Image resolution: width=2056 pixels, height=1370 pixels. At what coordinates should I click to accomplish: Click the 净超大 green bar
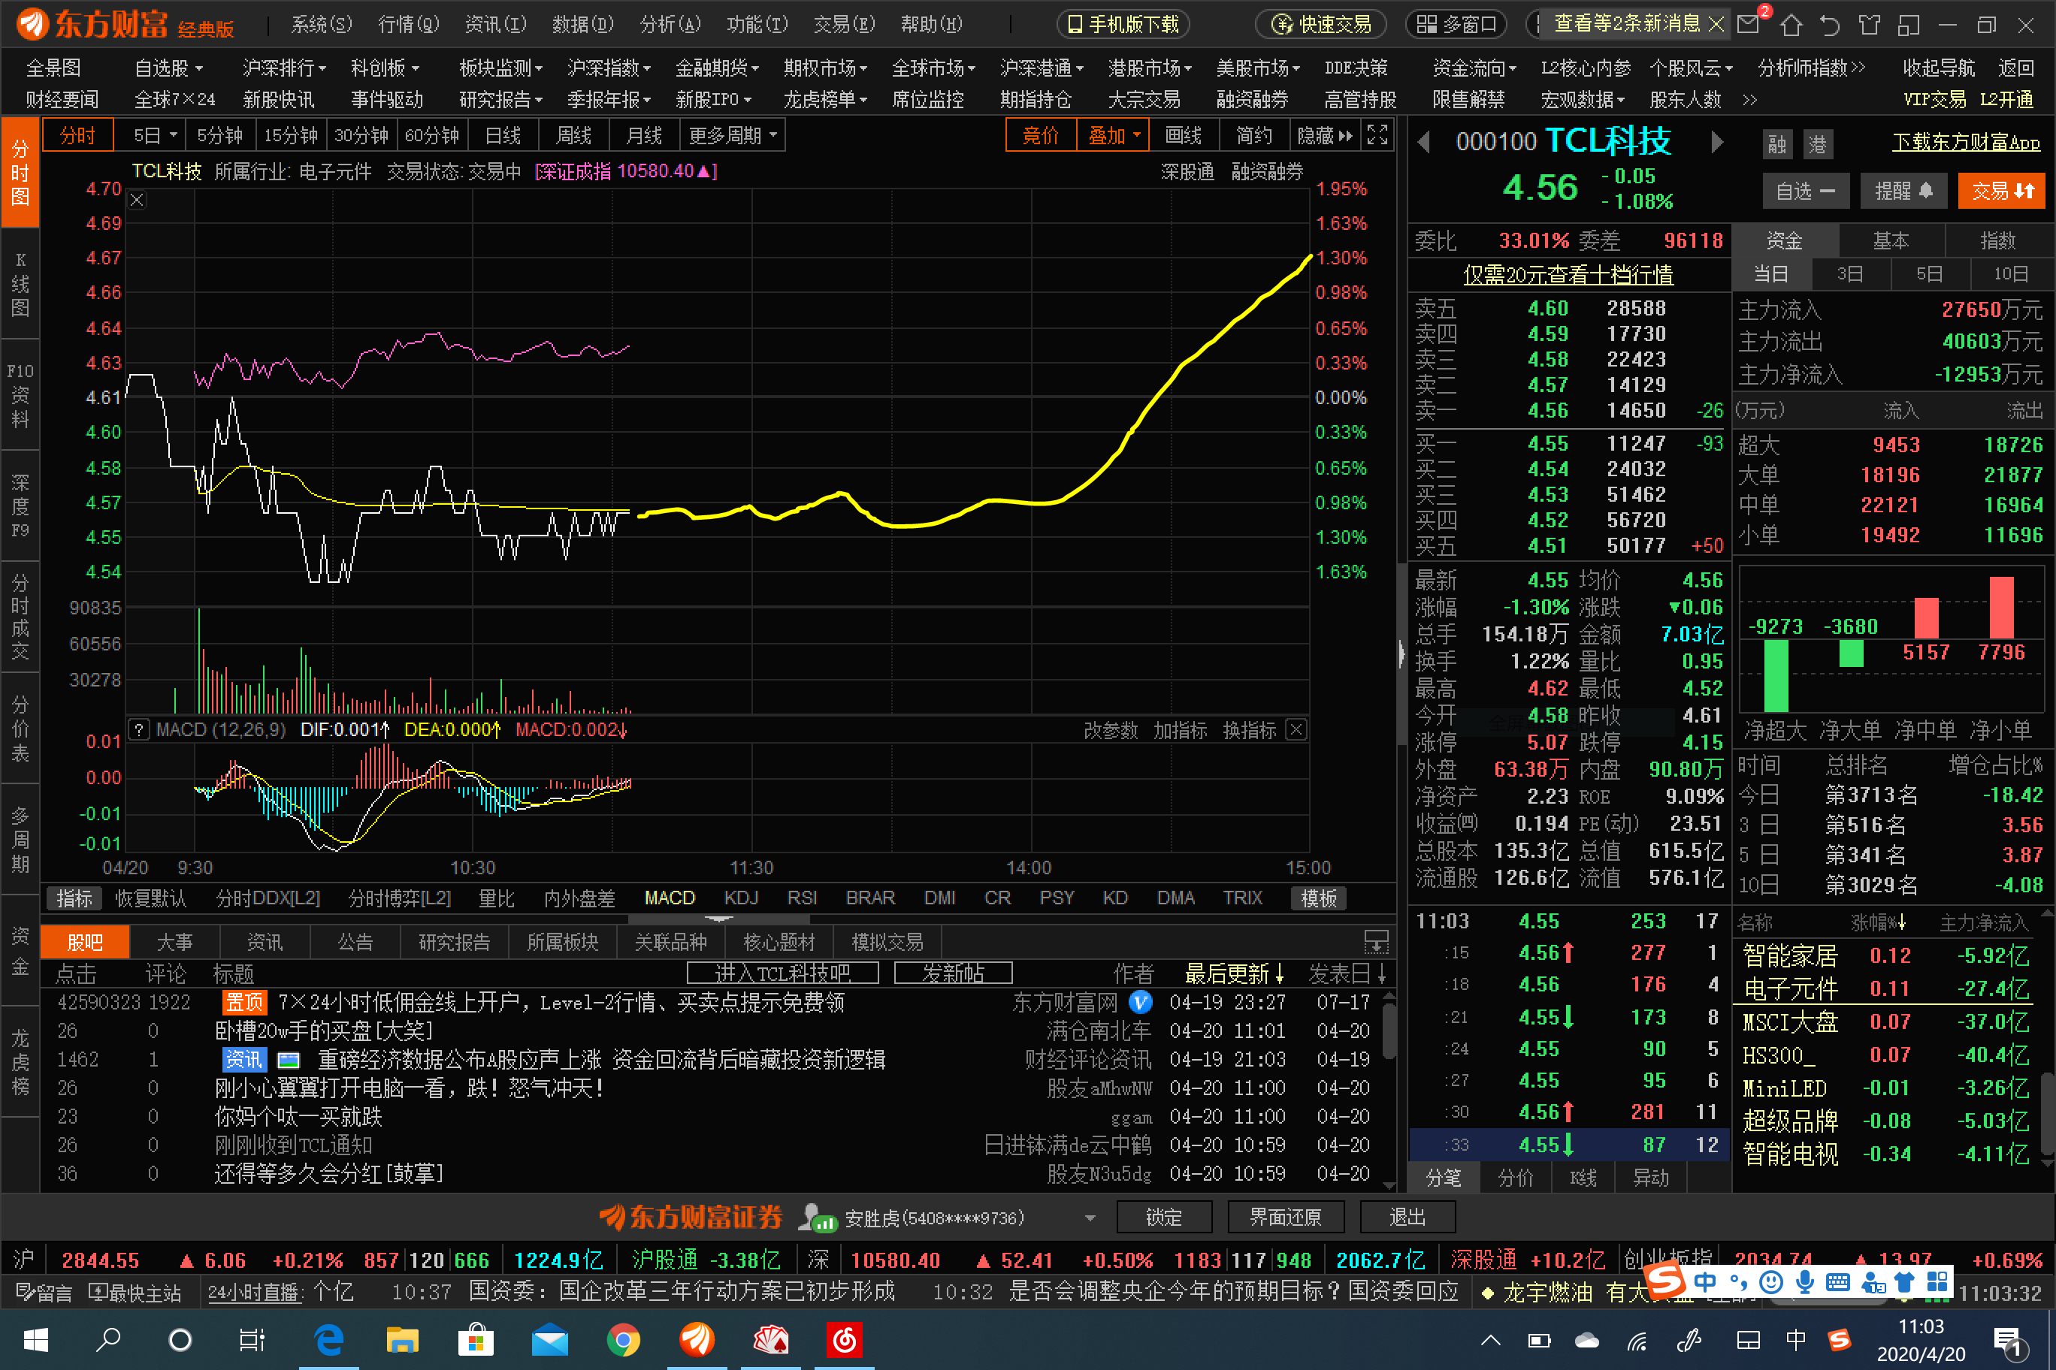pyautogui.click(x=1776, y=675)
